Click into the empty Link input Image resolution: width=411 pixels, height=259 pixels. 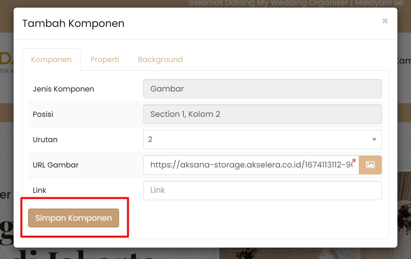pos(262,190)
